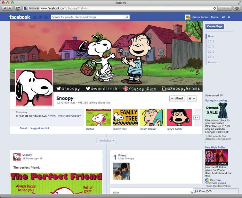Viewport: 242px width, 198px height.
Task: Reload the page with the refresh icon
Action: point(215,8)
